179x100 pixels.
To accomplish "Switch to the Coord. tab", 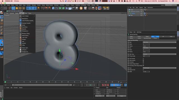I will click(x=139, y=36).
